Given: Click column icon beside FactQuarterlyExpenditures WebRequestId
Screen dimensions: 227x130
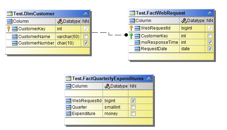Looking at the screenshot, I should point(68,101).
